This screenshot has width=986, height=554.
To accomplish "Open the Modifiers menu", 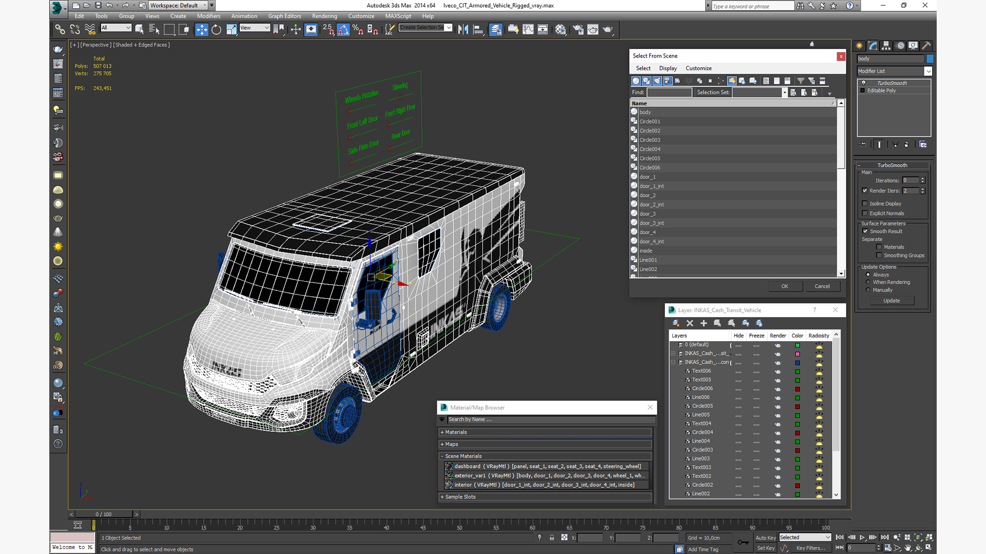I will 208,16.
